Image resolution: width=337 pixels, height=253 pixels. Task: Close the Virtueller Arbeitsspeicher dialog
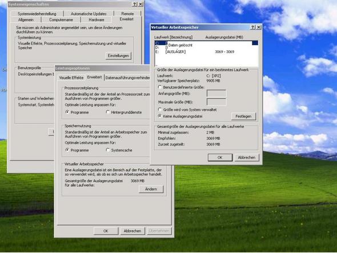259,27
